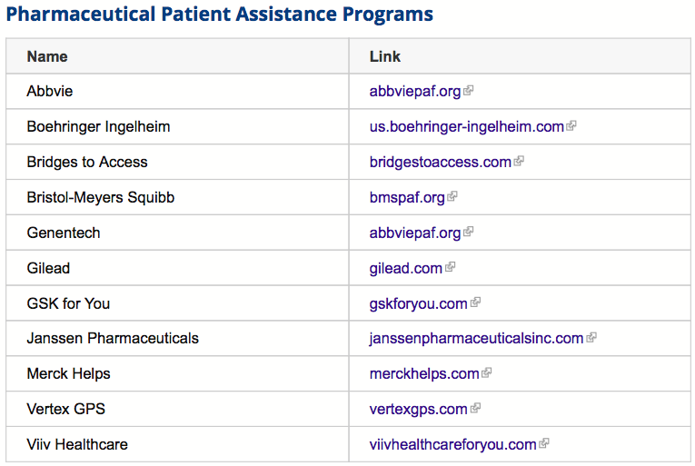The height and width of the screenshot is (466, 695).
Task: Go to the merckhelps.com link
Action: 424,373
